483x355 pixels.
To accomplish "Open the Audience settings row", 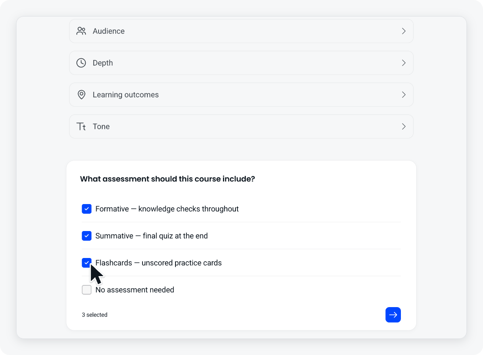I will coord(242,31).
